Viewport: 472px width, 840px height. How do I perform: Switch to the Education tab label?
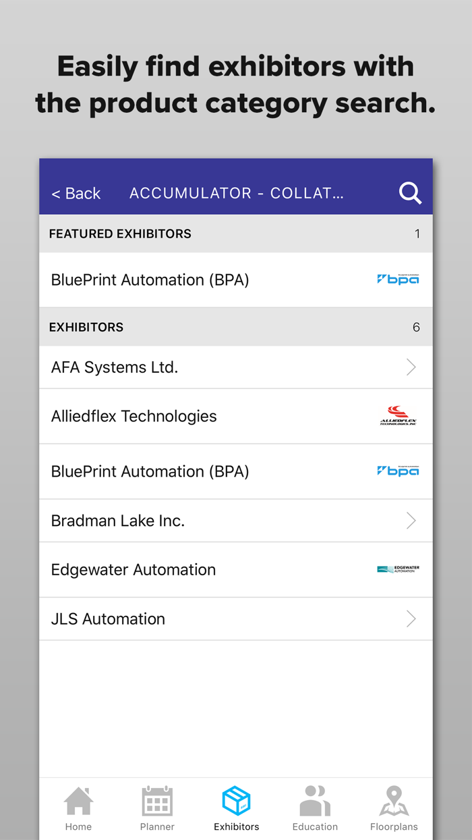315,826
